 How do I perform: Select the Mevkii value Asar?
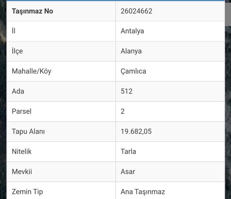tap(128, 172)
